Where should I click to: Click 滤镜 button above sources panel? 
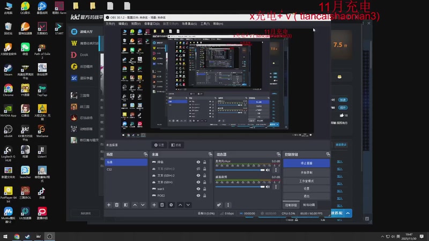click(176, 145)
